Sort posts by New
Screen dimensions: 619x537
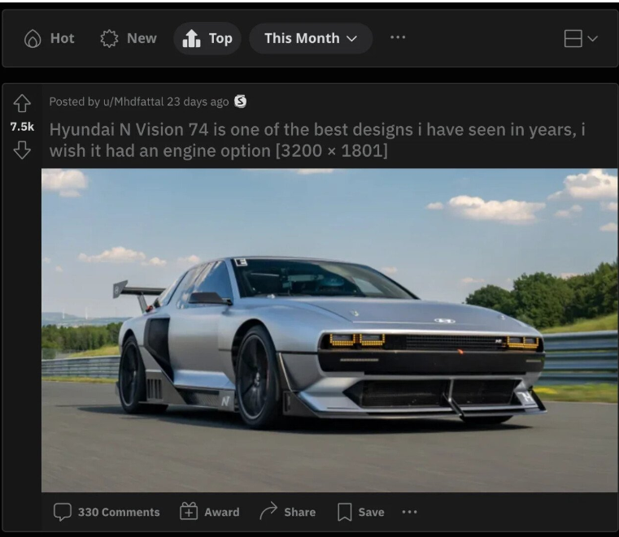pyautogui.click(x=129, y=38)
